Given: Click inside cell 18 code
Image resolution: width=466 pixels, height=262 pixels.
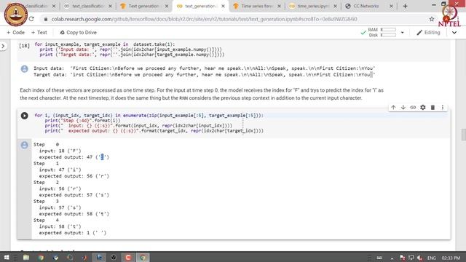Looking at the screenshot, I should coord(130,49).
